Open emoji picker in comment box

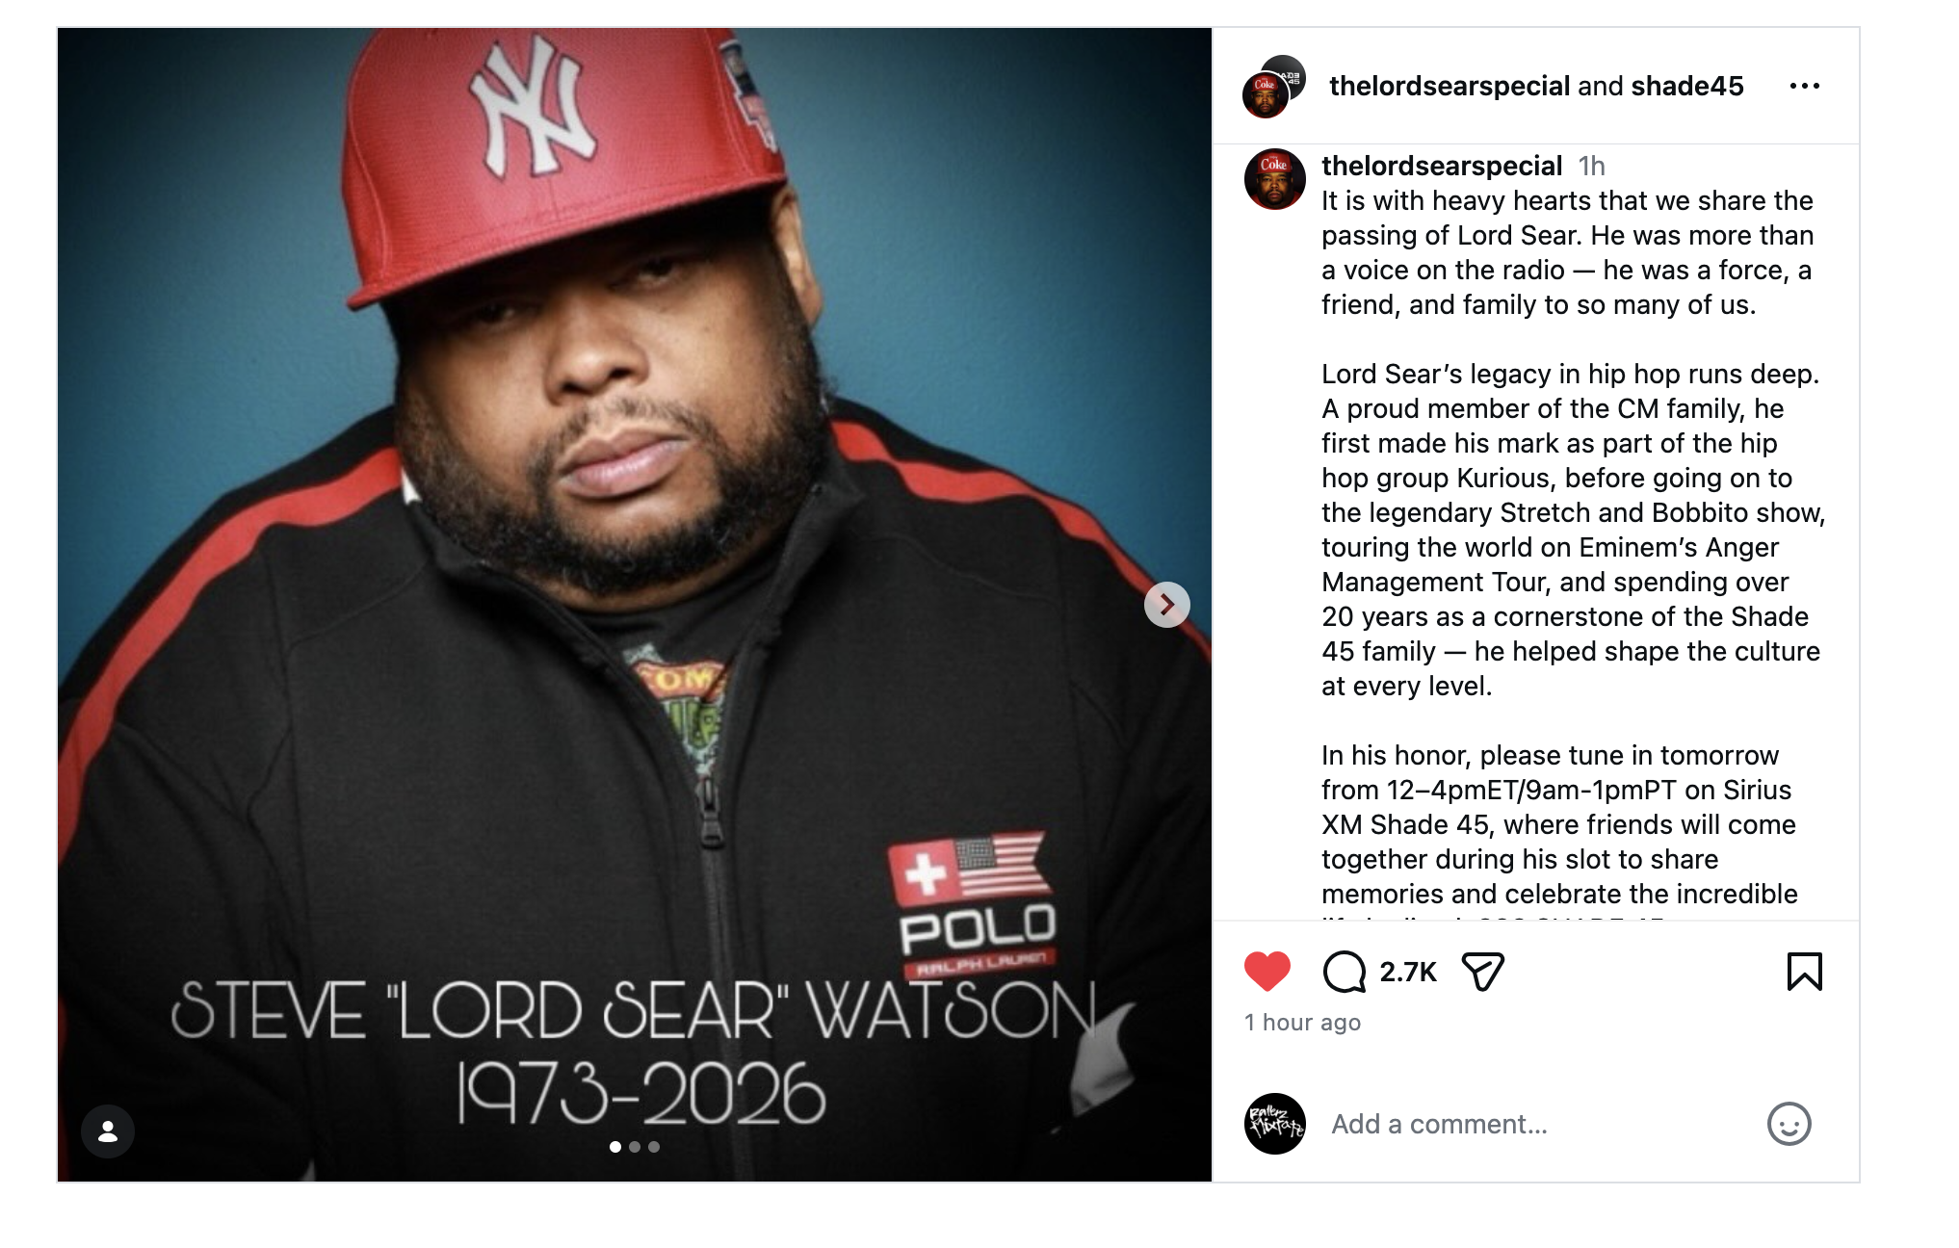pyautogui.click(x=1789, y=1124)
